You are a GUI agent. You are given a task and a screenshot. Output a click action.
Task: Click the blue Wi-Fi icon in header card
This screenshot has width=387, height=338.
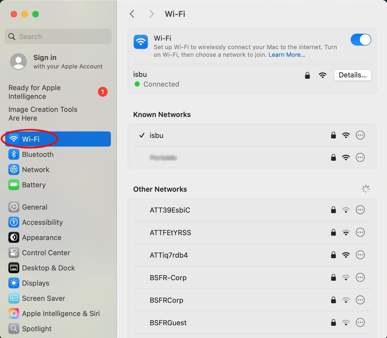click(x=141, y=42)
